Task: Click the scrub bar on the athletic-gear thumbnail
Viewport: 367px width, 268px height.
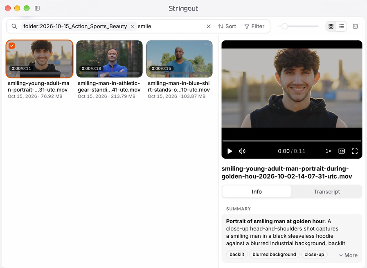Action: [x=109, y=73]
